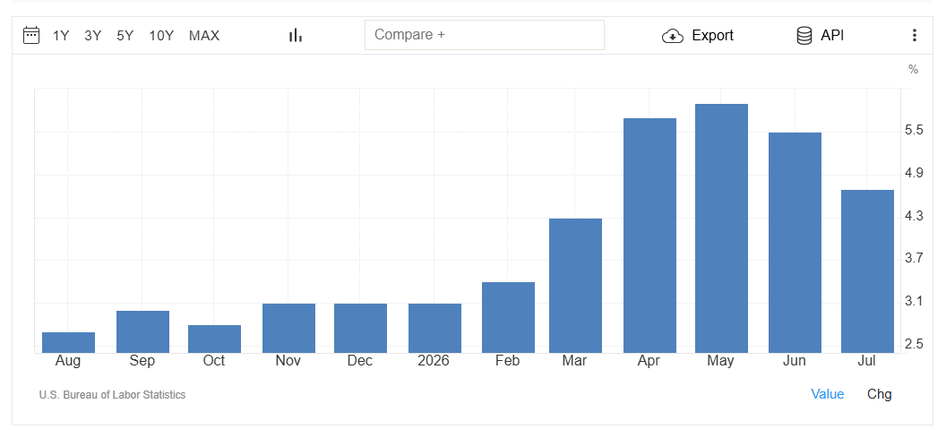The width and height of the screenshot is (946, 438).
Task: Click the Jun x-axis label
Action: click(x=795, y=361)
